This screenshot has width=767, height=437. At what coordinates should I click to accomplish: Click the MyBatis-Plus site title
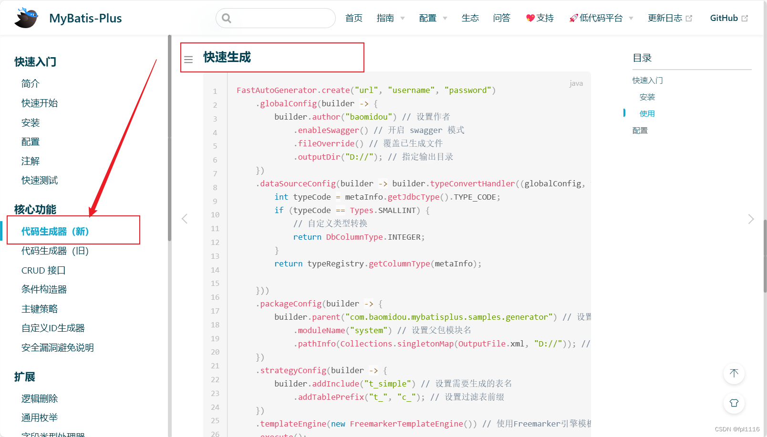point(85,18)
